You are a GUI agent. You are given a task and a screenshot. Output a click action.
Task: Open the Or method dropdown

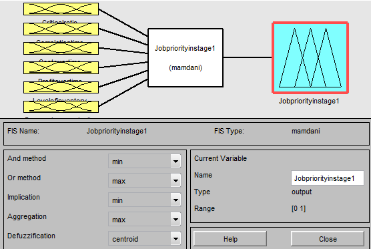[145, 181]
